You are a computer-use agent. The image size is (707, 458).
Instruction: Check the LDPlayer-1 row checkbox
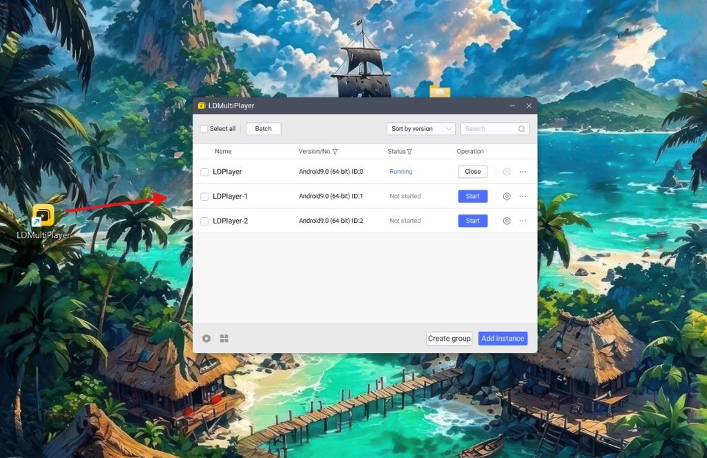tap(204, 197)
